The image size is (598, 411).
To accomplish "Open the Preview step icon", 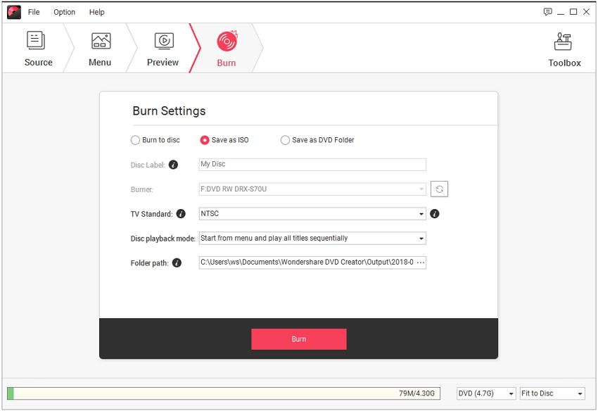I will pos(164,41).
